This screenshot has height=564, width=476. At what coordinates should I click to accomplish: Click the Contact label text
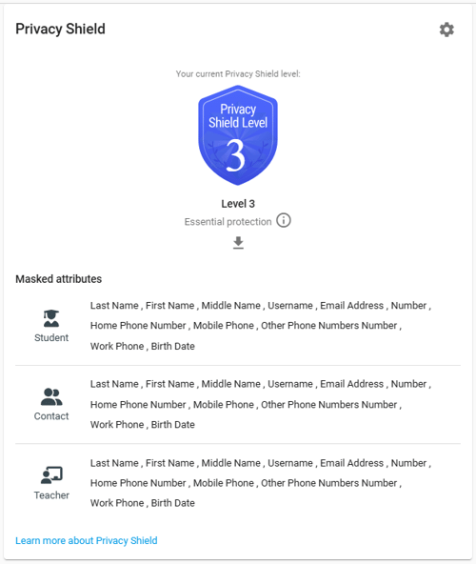coord(51,416)
